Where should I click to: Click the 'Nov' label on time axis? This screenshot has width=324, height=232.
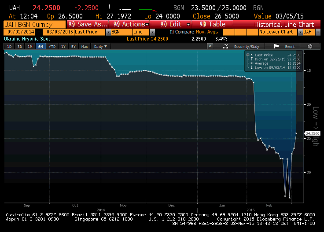coord(123,205)
